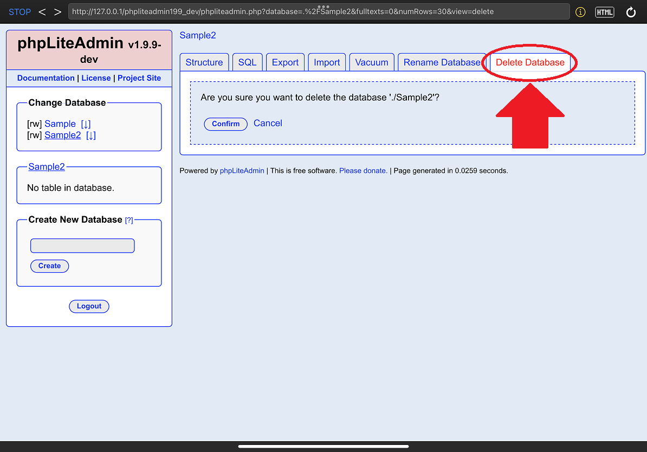647x452 pixels.
Task: Open the License link
Action: [96, 78]
